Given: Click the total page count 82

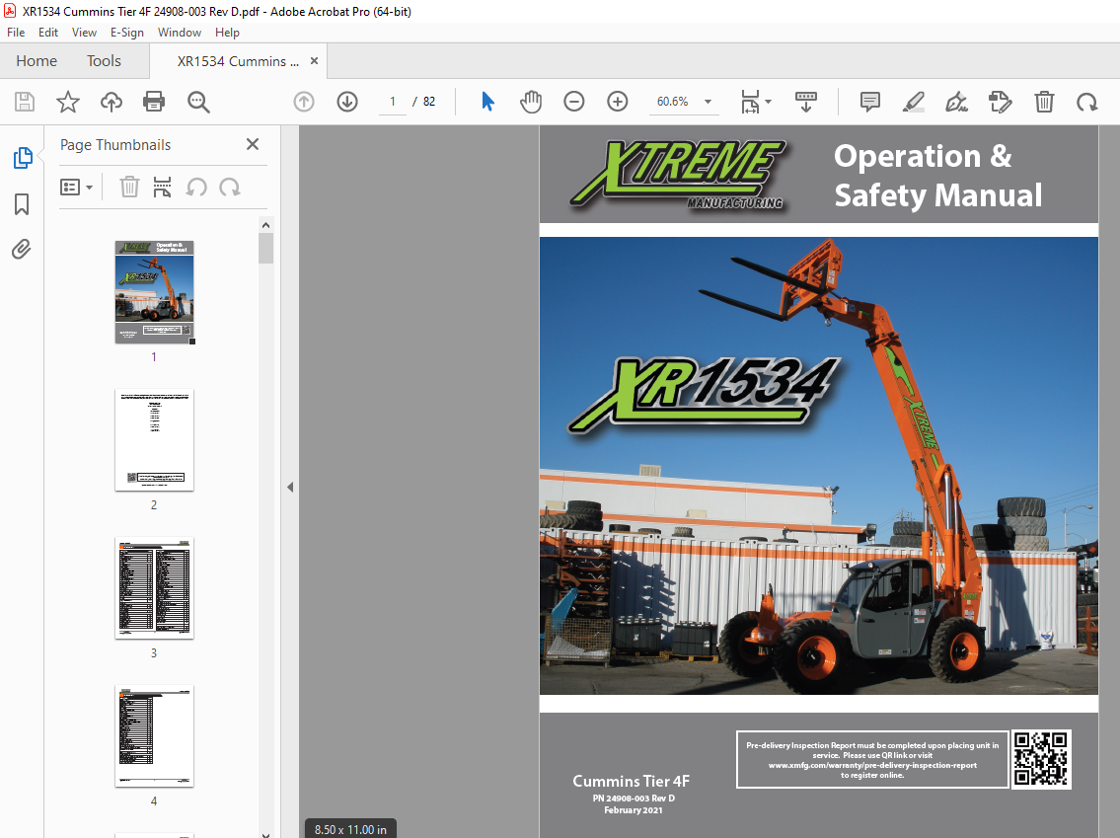Looking at the screenshot, I should (x=428, y=102).
